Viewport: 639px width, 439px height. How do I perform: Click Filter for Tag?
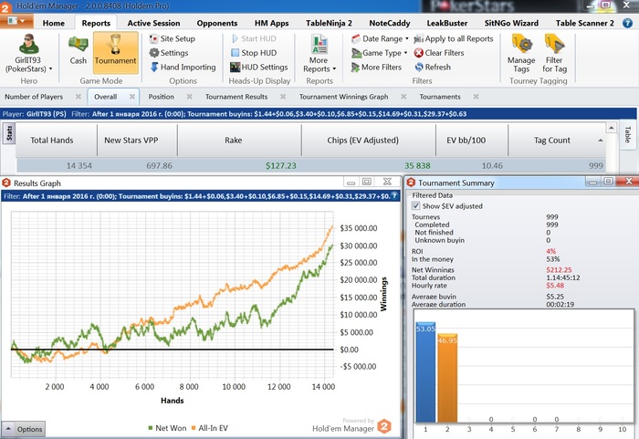click(x=554, y=54)
